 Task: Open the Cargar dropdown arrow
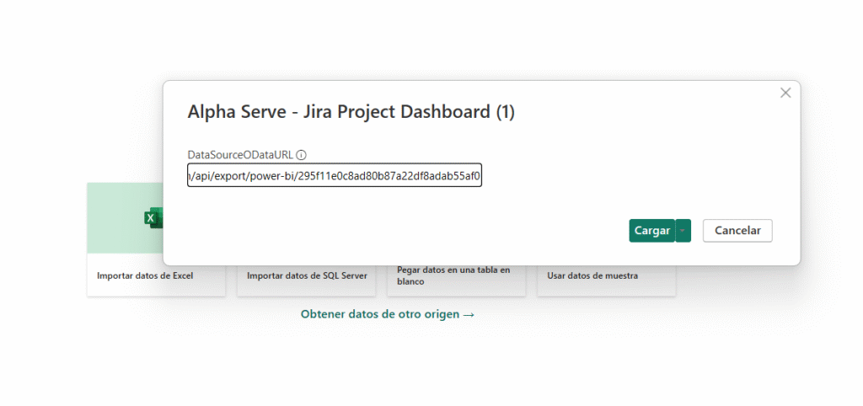(683, 231)
